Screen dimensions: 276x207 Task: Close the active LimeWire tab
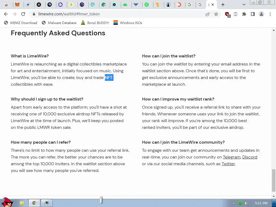pos(213,5)
